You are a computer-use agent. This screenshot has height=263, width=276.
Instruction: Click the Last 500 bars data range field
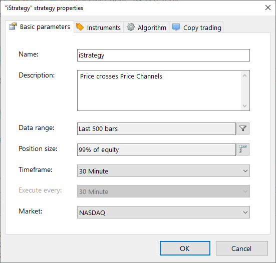tap(156, 128)
